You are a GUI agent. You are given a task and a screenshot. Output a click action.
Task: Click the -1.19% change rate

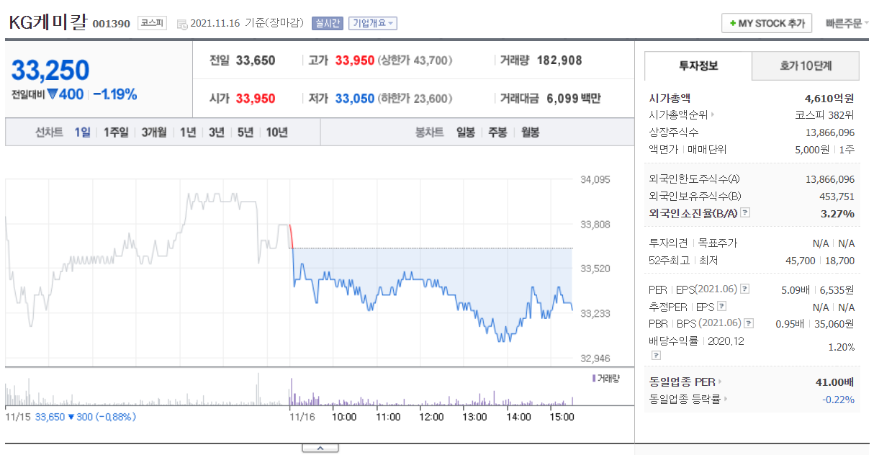[115, 94]
